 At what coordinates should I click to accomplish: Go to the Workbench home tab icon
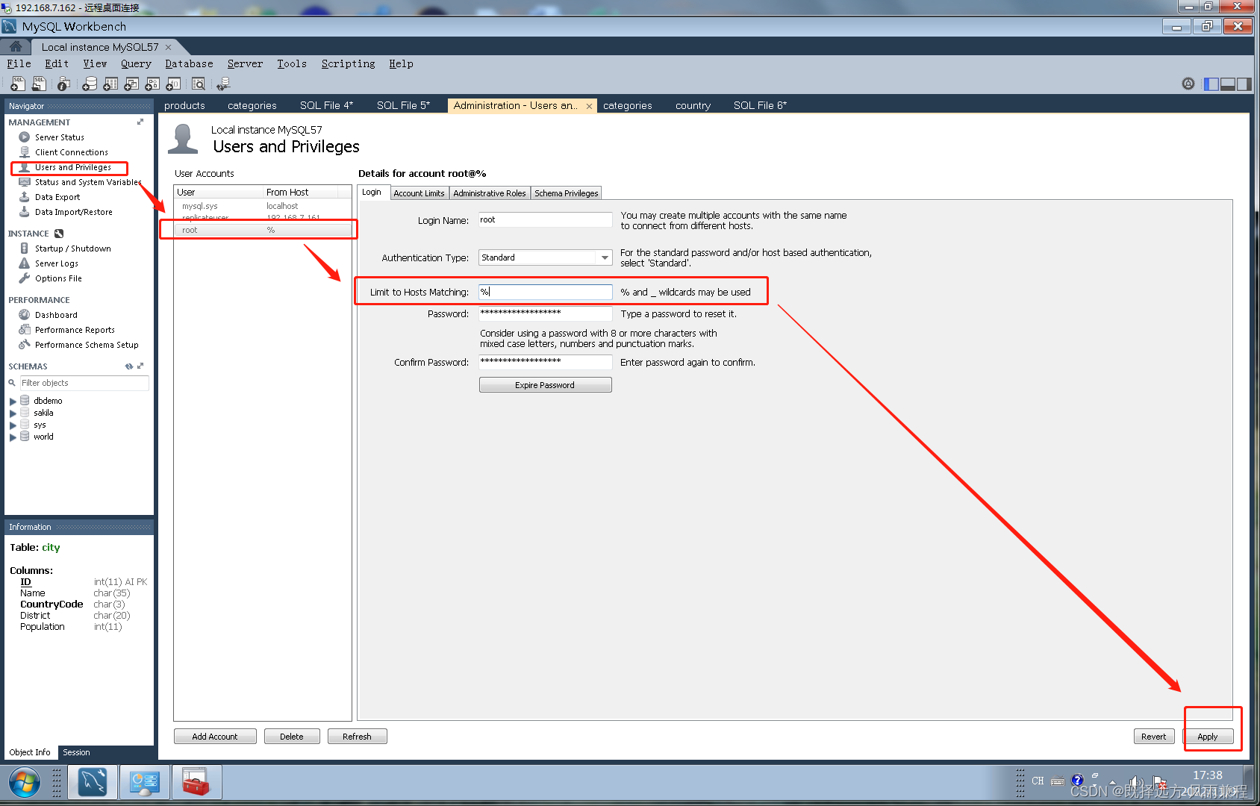(15, 46)
